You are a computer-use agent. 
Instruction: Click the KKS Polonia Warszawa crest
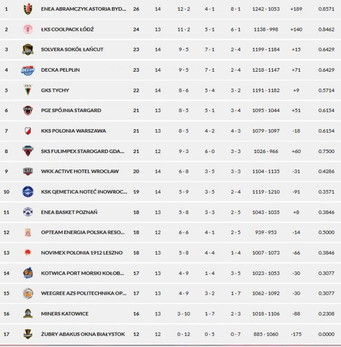[x=28, y=131]
